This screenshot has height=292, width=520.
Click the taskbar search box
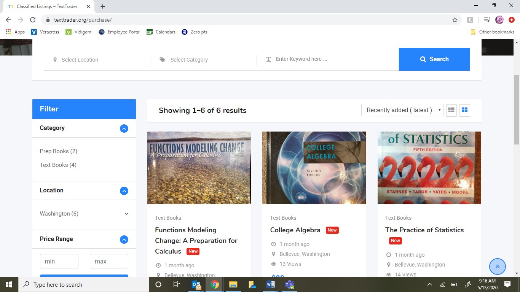click(83, 284)
